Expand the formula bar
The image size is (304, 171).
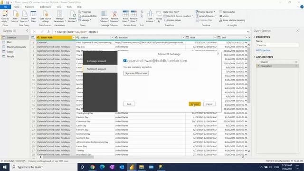pyautogui.click(x=248, y=32)
